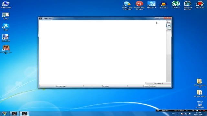
Task: Close the assistant window
Action: point(168,18)
